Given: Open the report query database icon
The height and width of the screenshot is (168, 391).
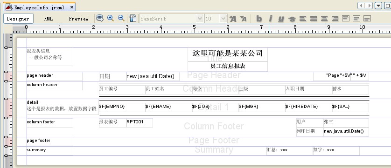Looking at the screenshot, I should (100, 18).
